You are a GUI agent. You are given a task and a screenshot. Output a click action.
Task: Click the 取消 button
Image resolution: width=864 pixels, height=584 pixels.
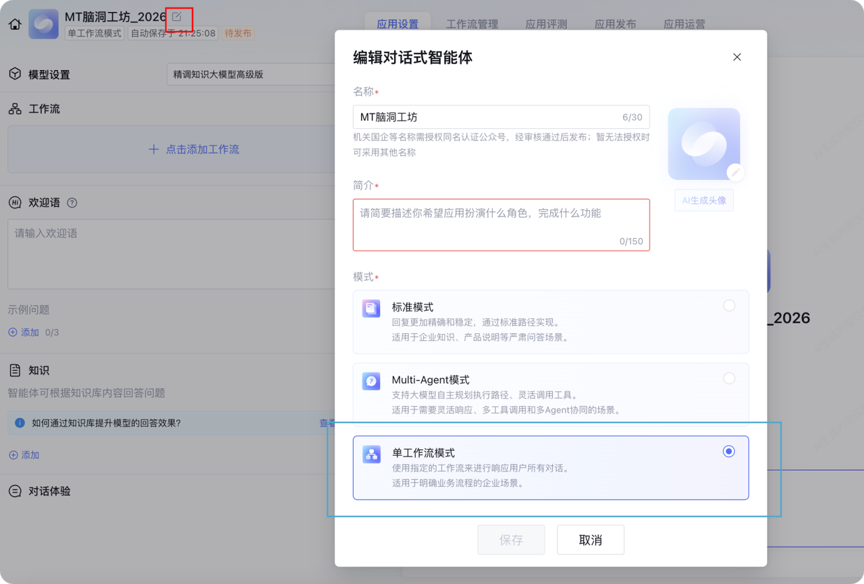point(591,540)
